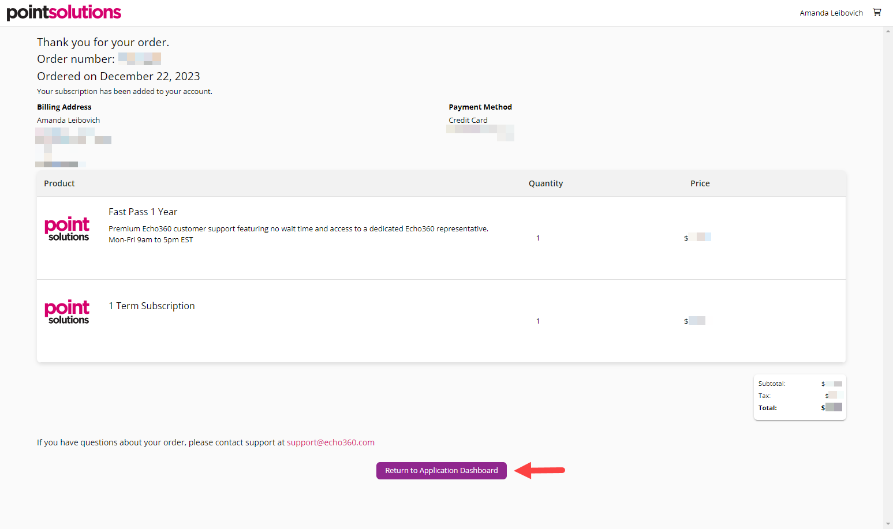Click the 'Mon-Fri 9am to 5pm EST' text
The height and width of the screenshot is (529, 893).
tap(151, 240)
